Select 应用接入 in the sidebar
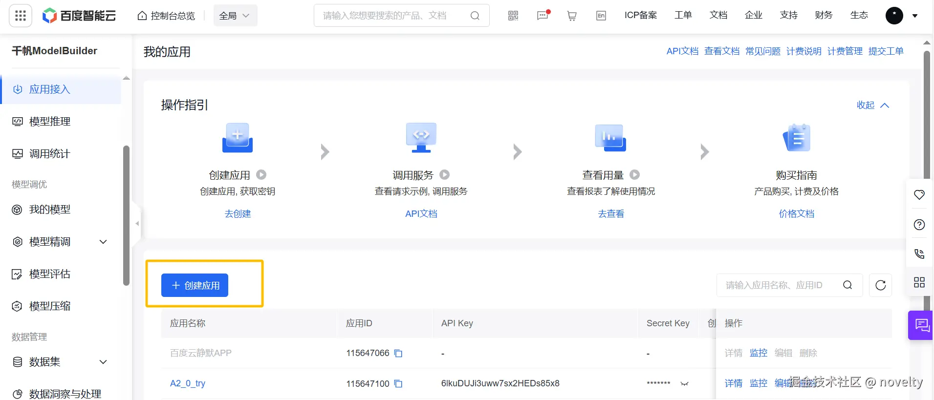 click(x=61, y=89)
